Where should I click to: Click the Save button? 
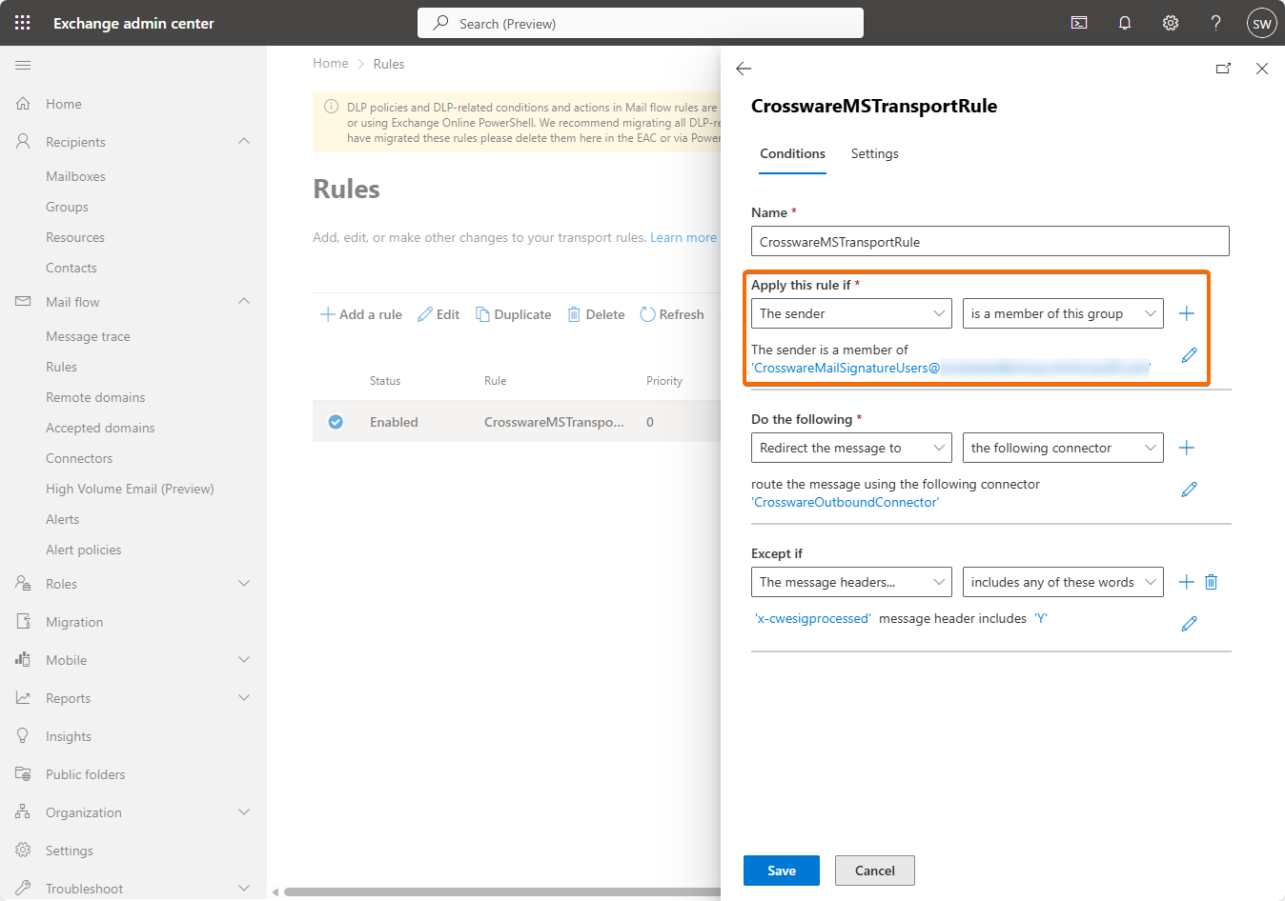(781, 871)
